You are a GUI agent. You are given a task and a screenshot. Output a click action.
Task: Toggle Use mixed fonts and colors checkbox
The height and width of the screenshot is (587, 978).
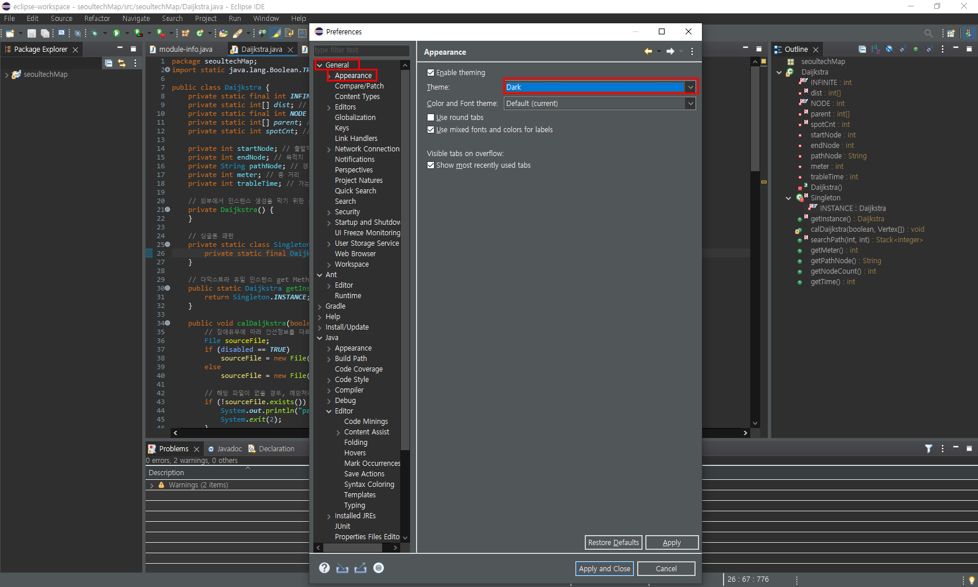click(431, 130)
